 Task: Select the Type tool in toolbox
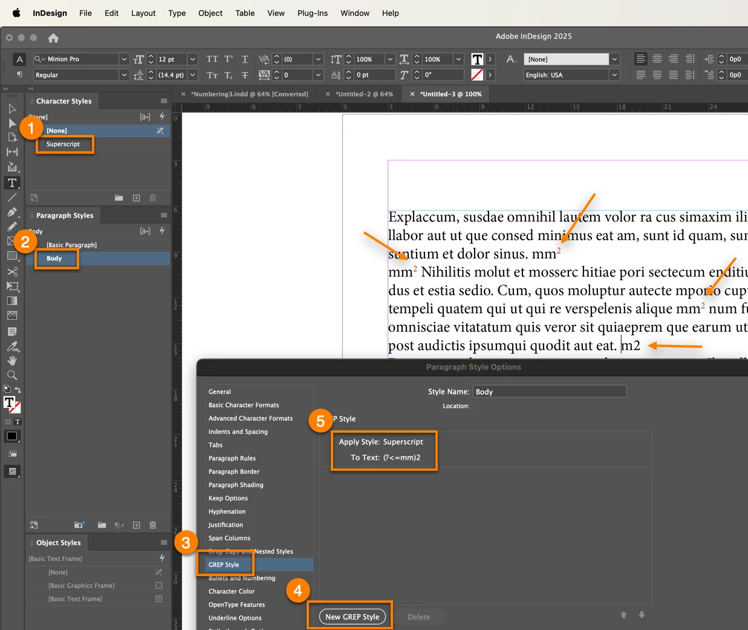[12, 183]
